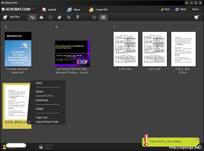The image size is (204, 151).
Task: Click the window pin icon in title bar
Action: (187, 3)
